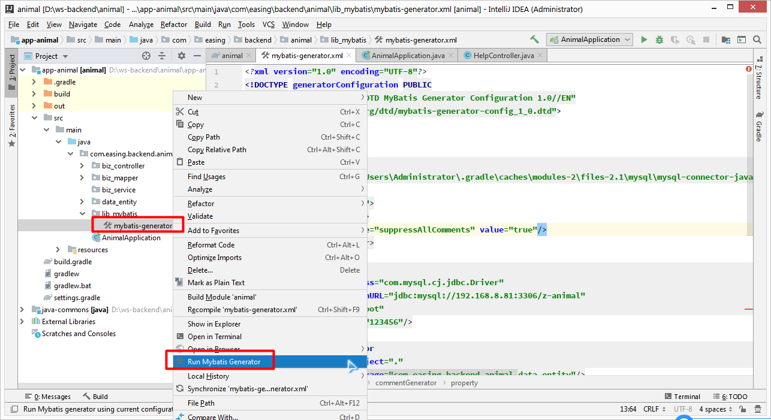
Task: Click the lock icon in the status bar
Action: (x=743, y=409)
